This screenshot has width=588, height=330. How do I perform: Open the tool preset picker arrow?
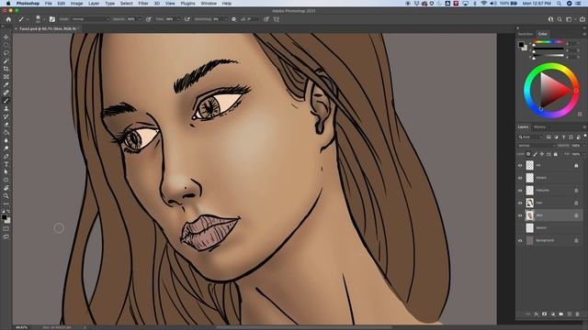(27, 19)
